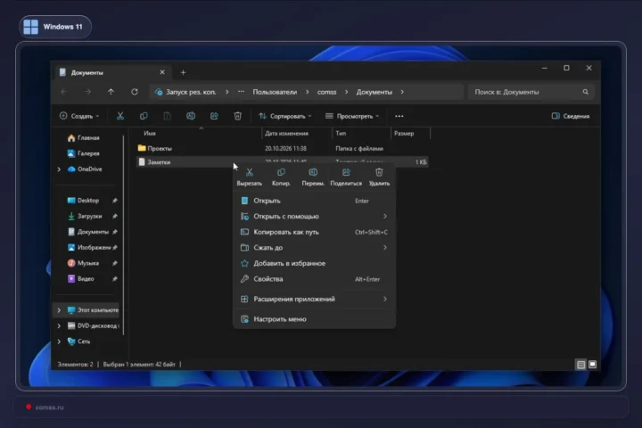
Task: Close the Документы tab
Action: pos(162,72)
